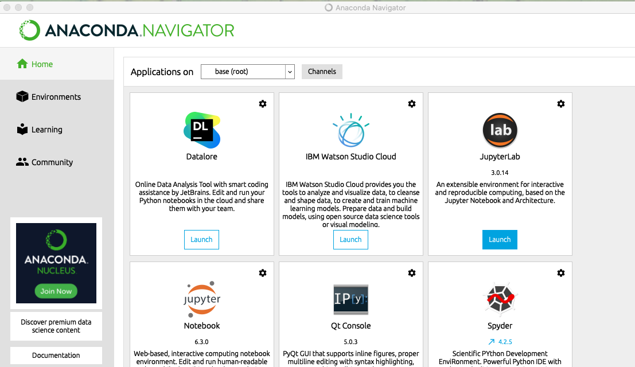
Task: Open the Environments section
Action: pyautogui.click(x=57, y=97)
